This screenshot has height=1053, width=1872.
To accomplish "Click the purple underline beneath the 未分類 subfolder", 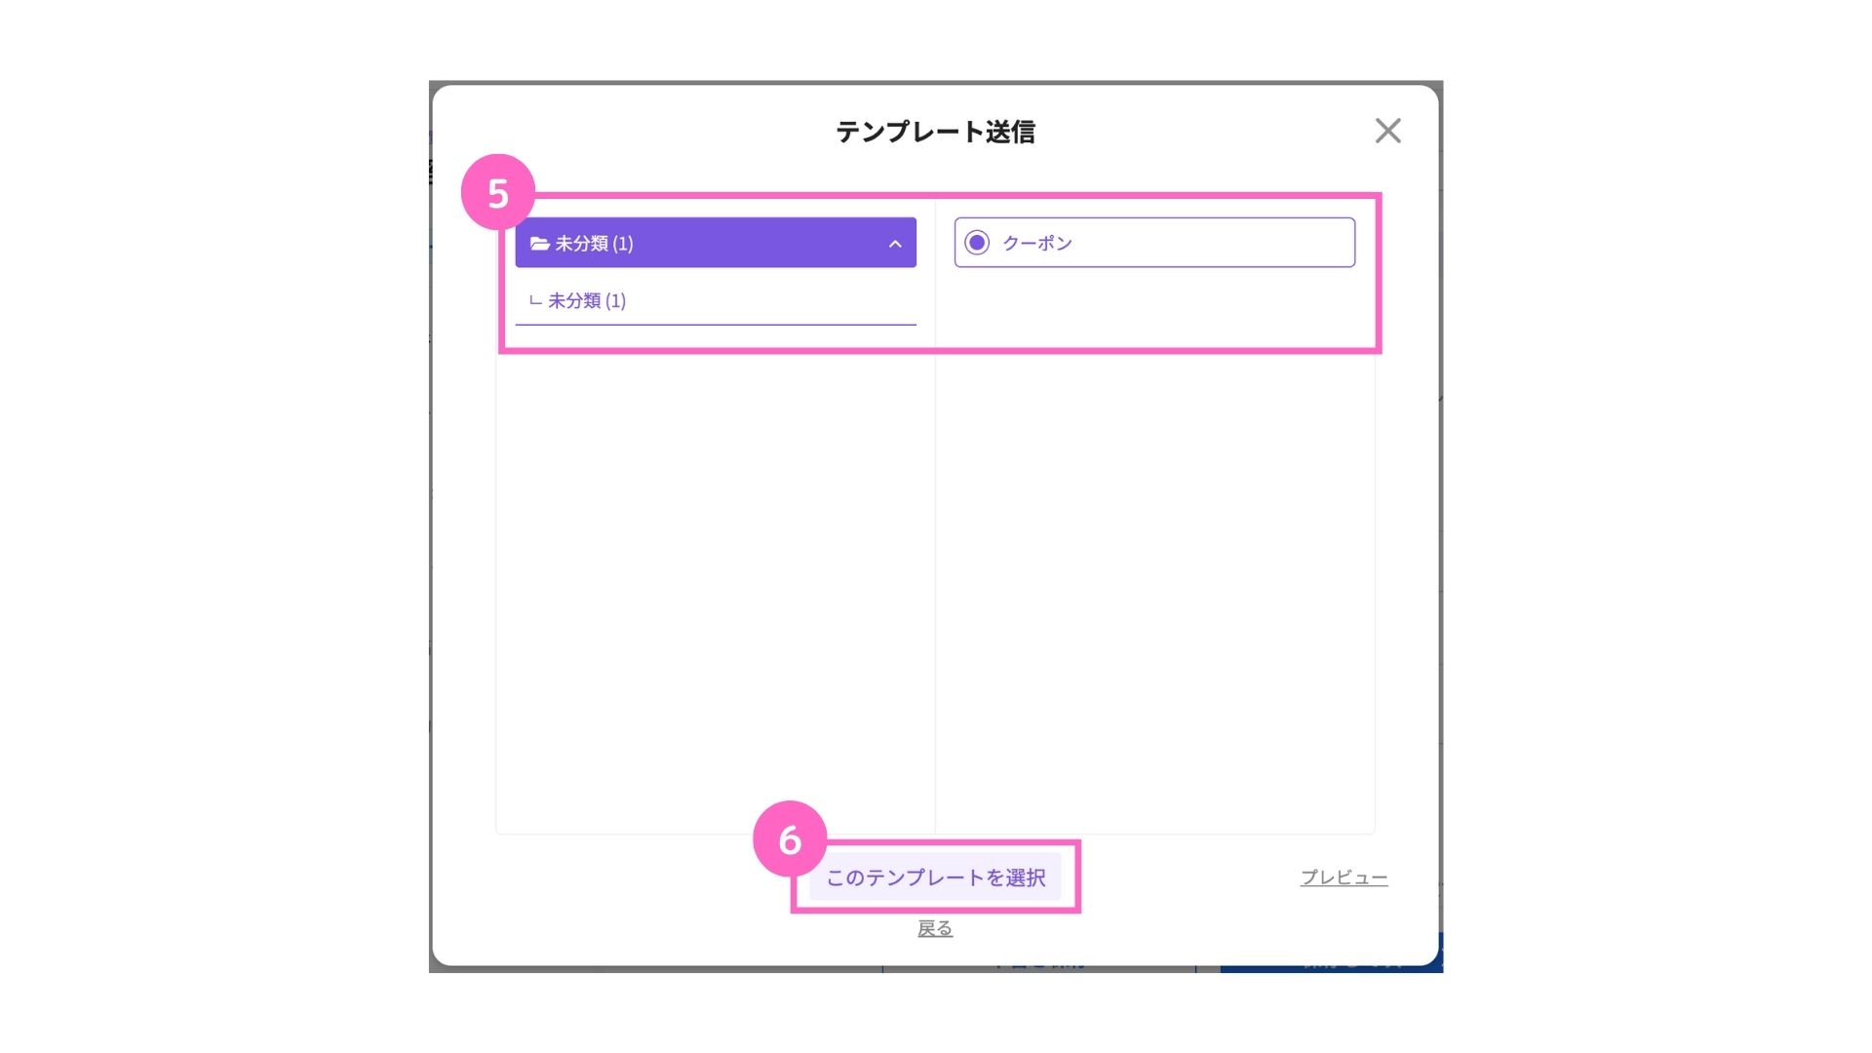I will click(716, 325).
